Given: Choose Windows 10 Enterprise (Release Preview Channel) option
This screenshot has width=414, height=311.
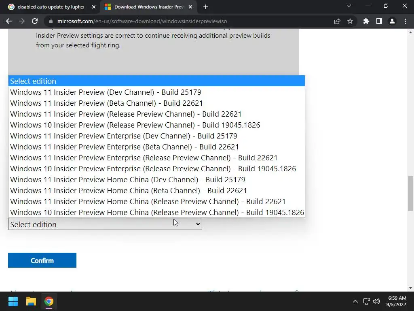Looking at the screenshot, I should coord(156,168).
